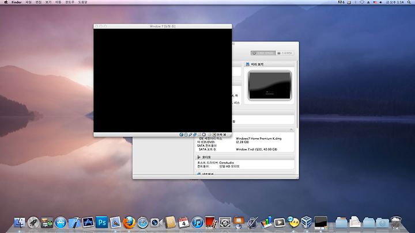Open volume control in menu bar
This screenshot has width=415, height=233.
point(380,2)
